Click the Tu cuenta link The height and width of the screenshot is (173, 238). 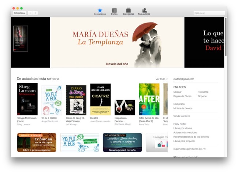tap(203, 92)
